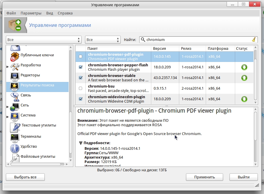Open the Параметры menu
The image size is (264, 194).
[31, 13]
